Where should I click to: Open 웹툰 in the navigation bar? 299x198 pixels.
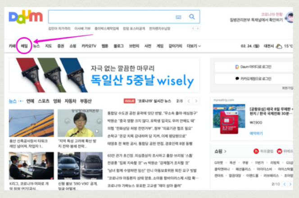coord(105,46)
